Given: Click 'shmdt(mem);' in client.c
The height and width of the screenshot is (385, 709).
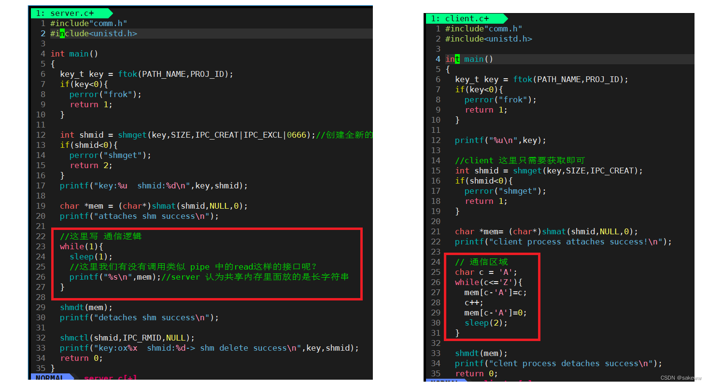Looking at the screenshot, I should 482,353.
